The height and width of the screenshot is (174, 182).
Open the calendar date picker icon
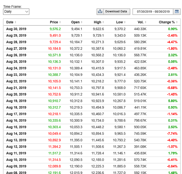[177, 12]
